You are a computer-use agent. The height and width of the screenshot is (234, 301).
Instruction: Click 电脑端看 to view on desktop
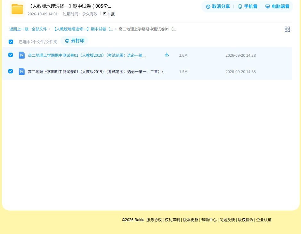[277, 6]
